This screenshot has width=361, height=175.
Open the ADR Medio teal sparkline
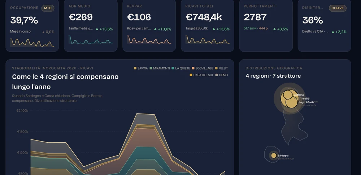coord(91,40)
